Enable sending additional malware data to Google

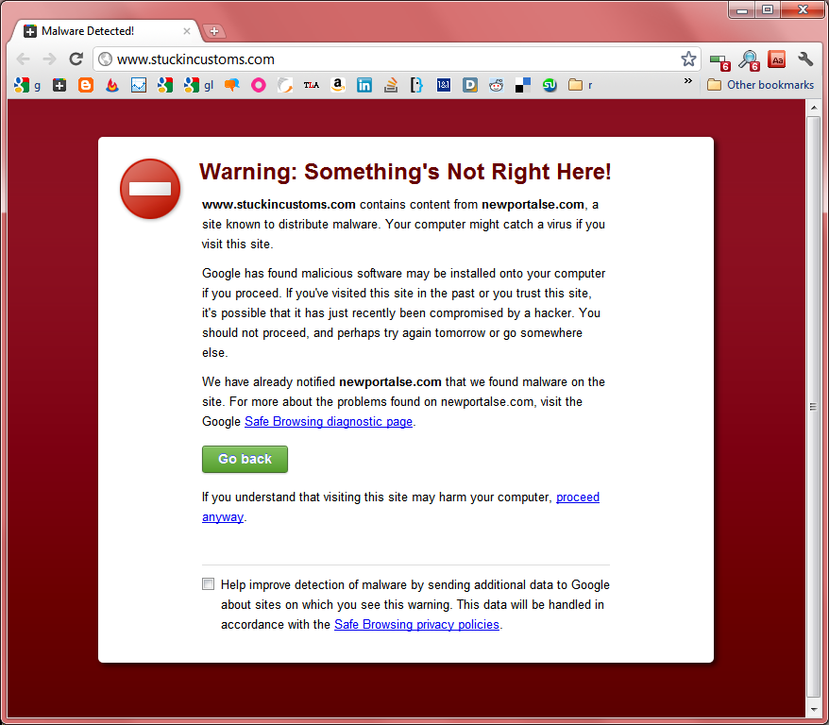pos(209,584)
